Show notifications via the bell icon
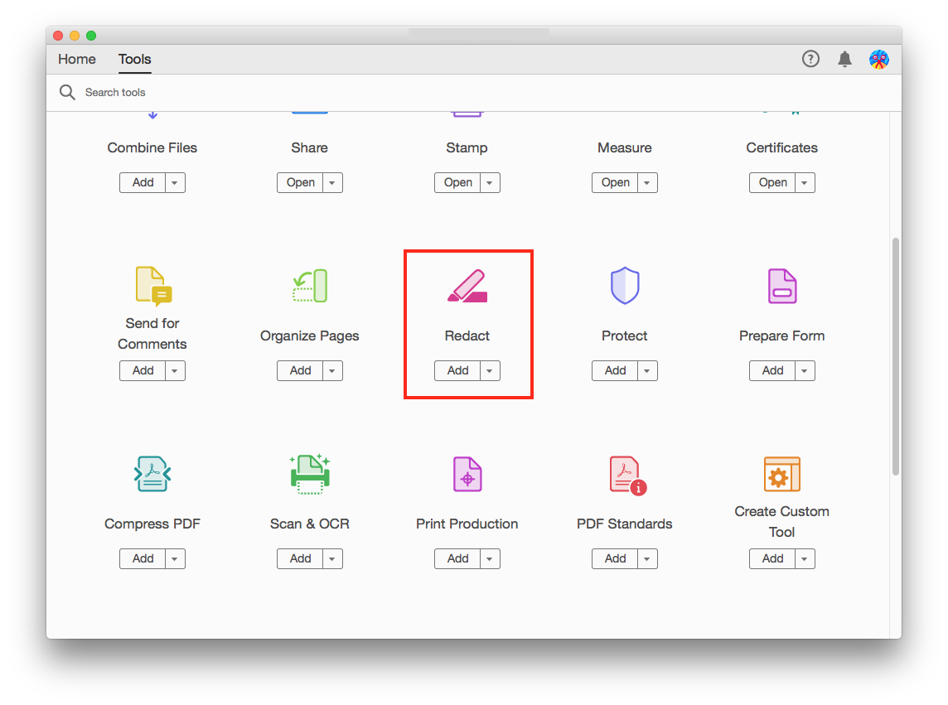 coord(844,59)
